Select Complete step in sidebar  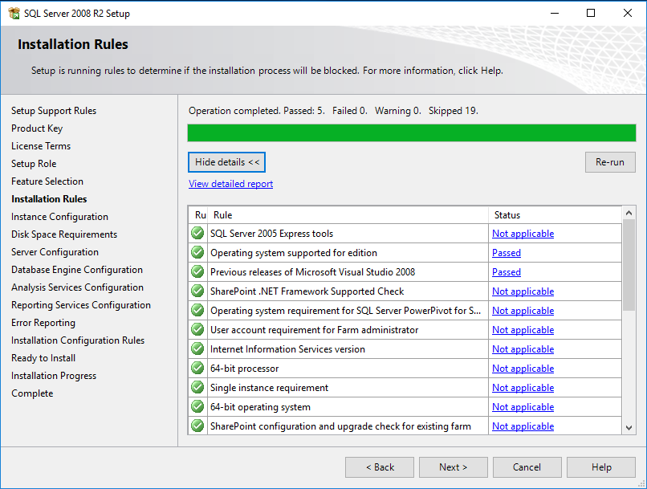pos(32,393)
